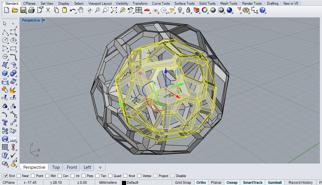
Task: Enable the Knot osnap checkbox
Action: (x=125, y=176)
